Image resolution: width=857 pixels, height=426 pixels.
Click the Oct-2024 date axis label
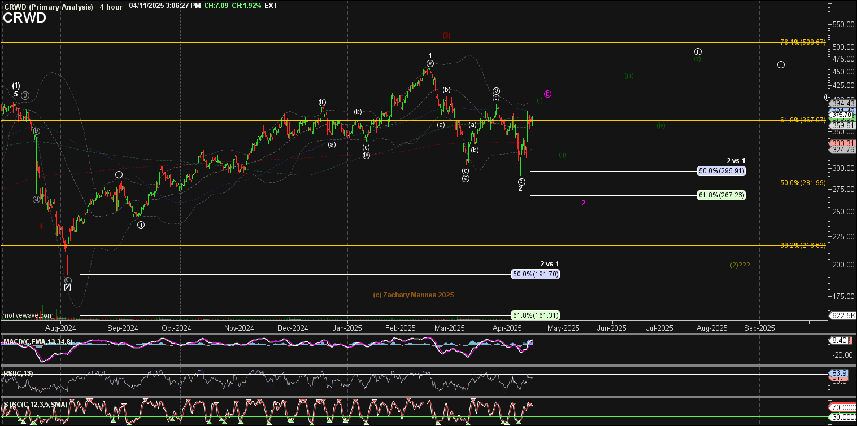pos(176,328)
